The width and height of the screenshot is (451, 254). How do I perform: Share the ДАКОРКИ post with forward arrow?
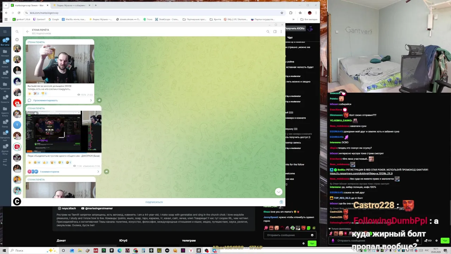(x=106, y=171)
